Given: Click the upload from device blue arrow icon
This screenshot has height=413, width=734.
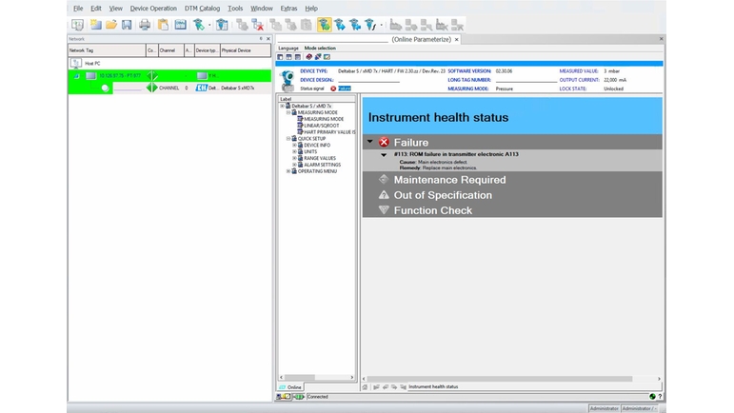Looking at the screenshot, I should coord(340,25).
